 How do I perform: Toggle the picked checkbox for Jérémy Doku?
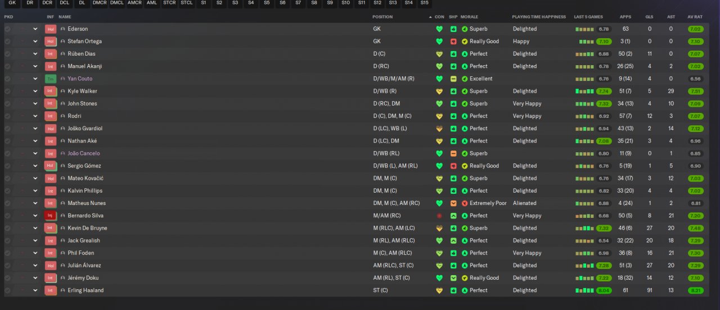tap(7, 278)
